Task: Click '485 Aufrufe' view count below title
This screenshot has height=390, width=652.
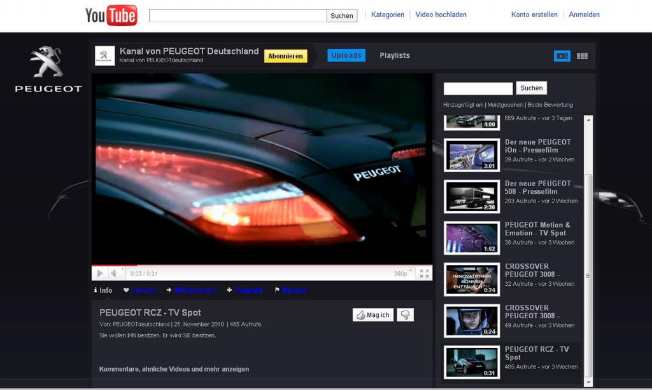Action: coord(245,325)
